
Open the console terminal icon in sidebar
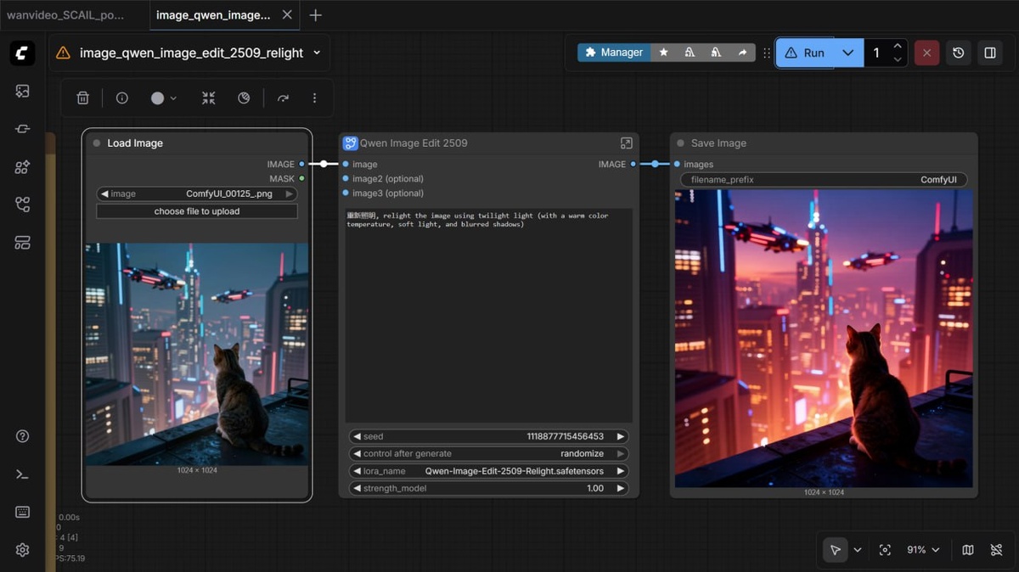(23, 474)
